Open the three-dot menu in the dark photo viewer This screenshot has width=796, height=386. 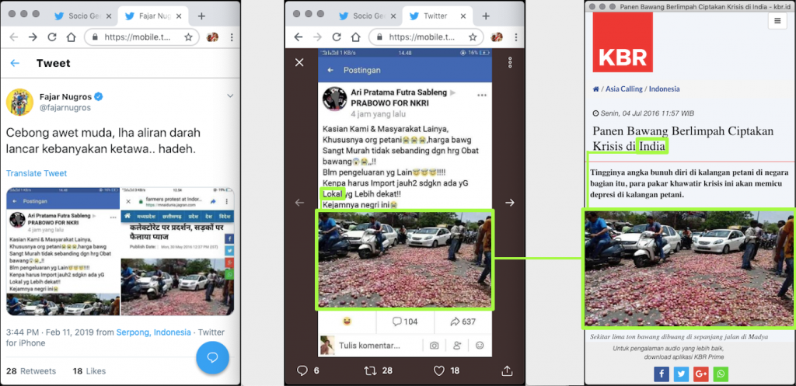(510, 62)
